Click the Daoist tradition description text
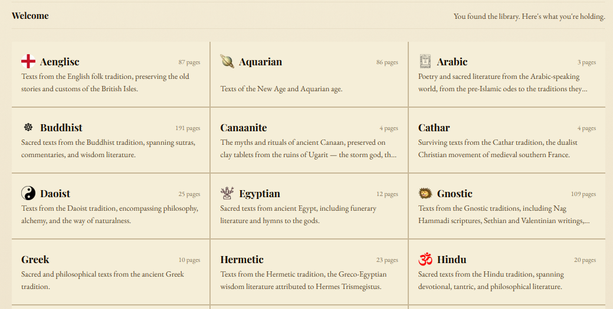Screen dimensions: 613x309 (110, 214)
